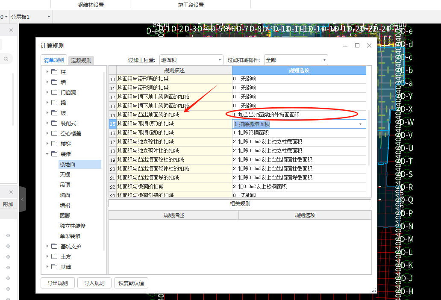Switch to the 定额规则 tab
Viewport: 441px width, 300px height.
coord(81,60)
